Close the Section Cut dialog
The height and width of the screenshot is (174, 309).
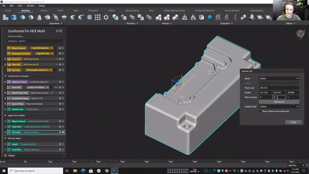click(x=294, y=122)
